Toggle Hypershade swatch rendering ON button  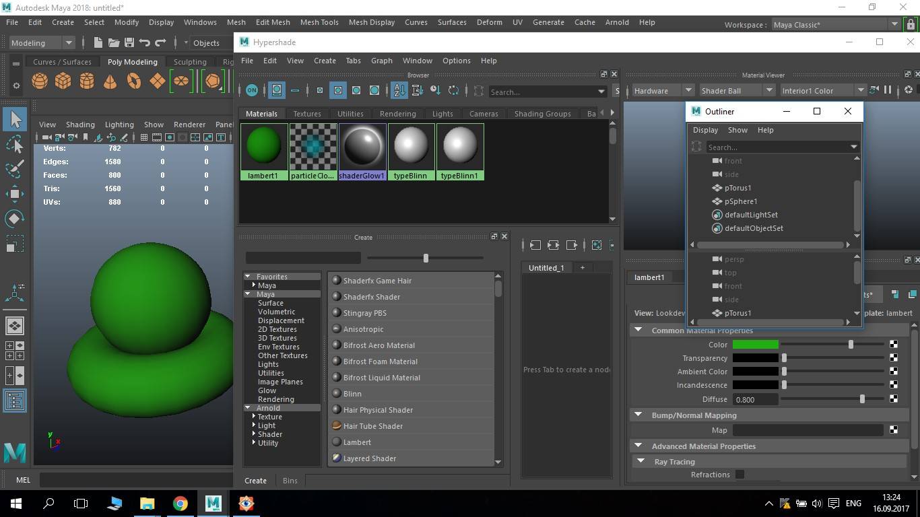pos(252,90)
